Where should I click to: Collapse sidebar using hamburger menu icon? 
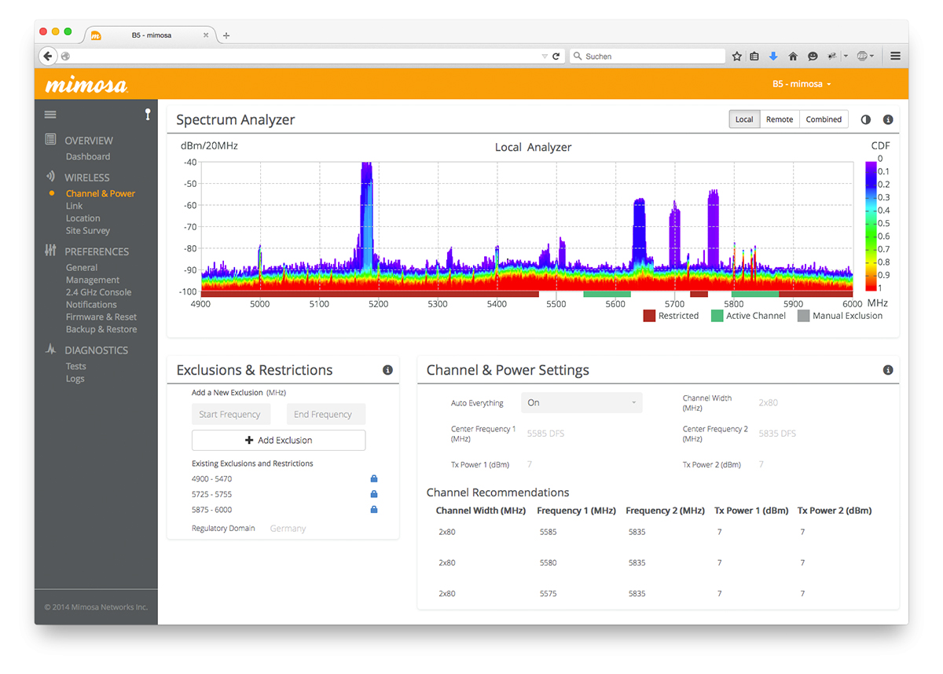[x=50, y=115]
